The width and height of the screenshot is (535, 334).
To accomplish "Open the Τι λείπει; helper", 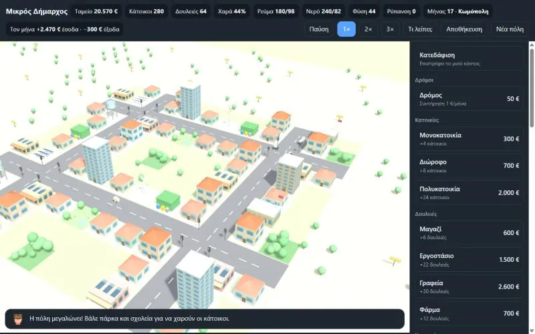I will coord(420,29).
